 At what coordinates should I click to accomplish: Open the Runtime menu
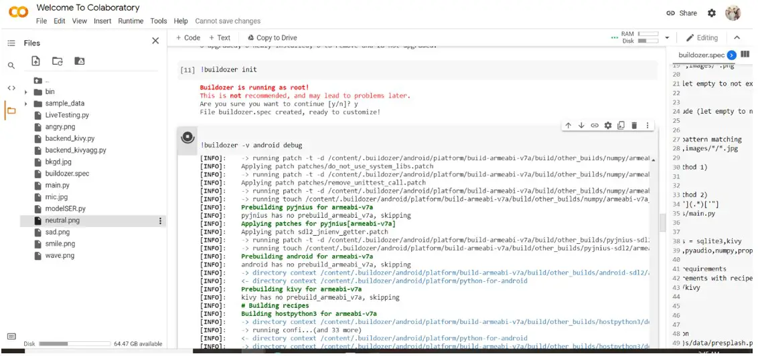131,21
